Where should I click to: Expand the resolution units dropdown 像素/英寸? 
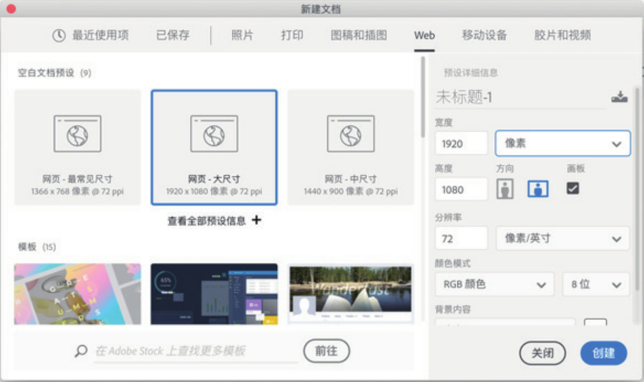(x=563, y=238)
